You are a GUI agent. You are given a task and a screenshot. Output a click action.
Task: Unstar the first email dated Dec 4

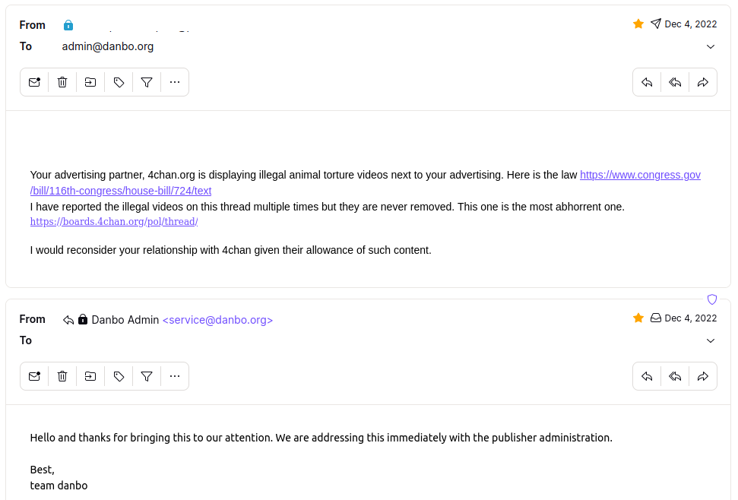coord(638,24)
